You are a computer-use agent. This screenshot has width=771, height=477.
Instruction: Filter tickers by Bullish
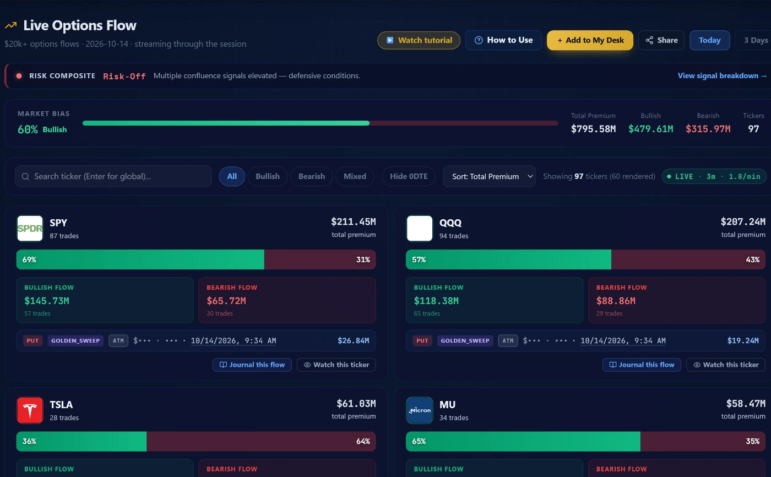point(268,176)
